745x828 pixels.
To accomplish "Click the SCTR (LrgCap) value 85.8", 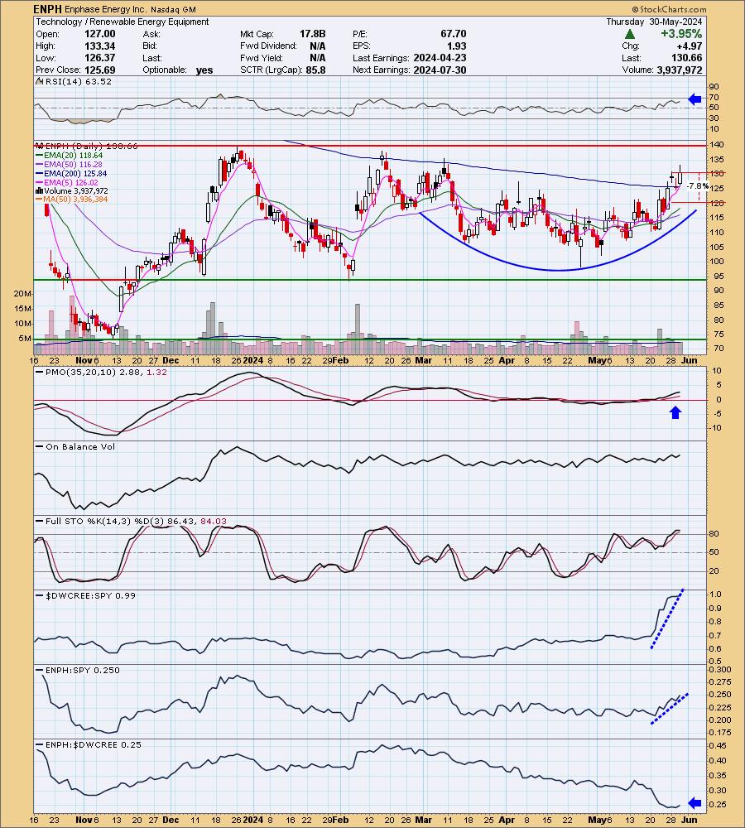I will pyautogui.click(x=315, y=70).
